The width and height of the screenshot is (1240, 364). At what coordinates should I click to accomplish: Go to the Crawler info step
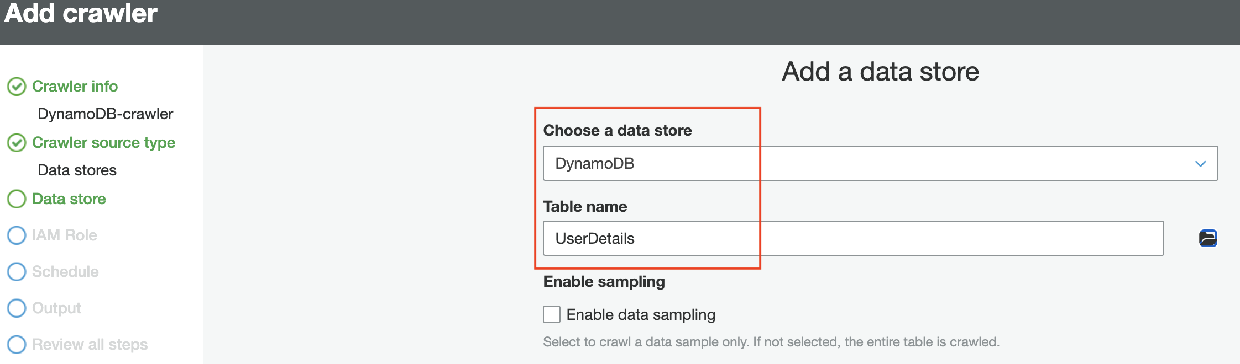click(75, 87)
